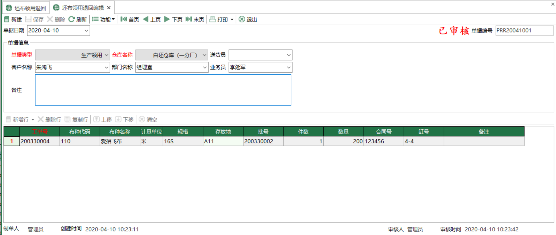Click the 刷新 refresh icon
556x235 pixels.
71,19
